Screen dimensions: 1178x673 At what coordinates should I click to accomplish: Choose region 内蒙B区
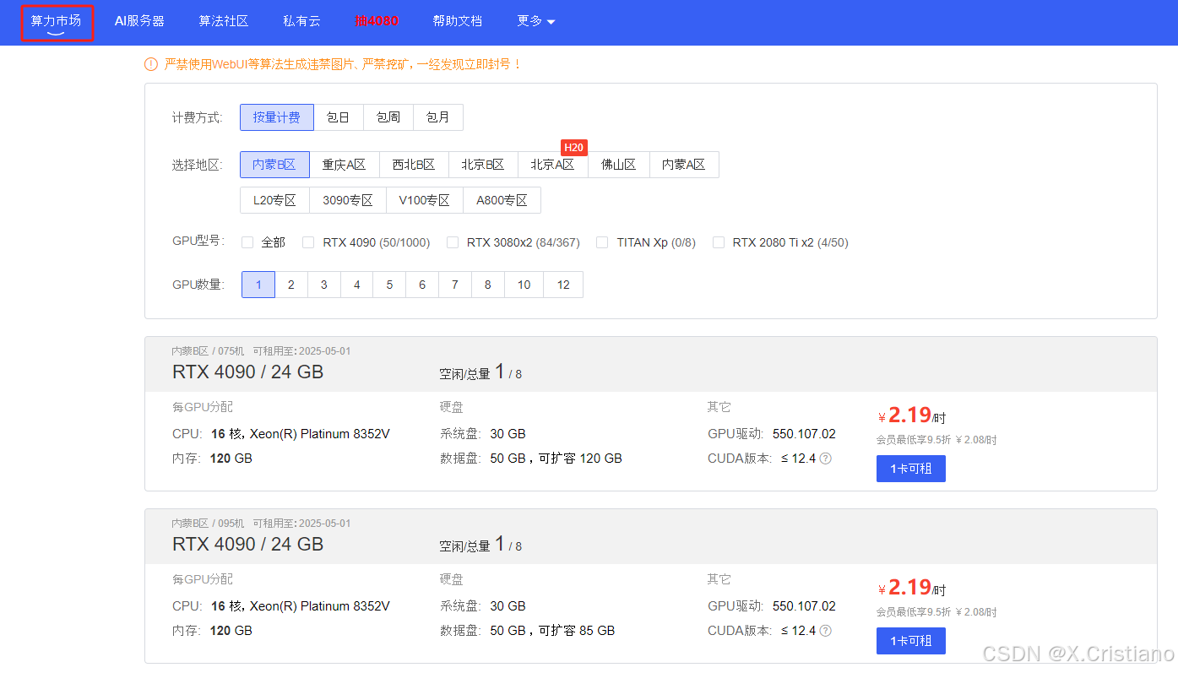pos(274,165)
